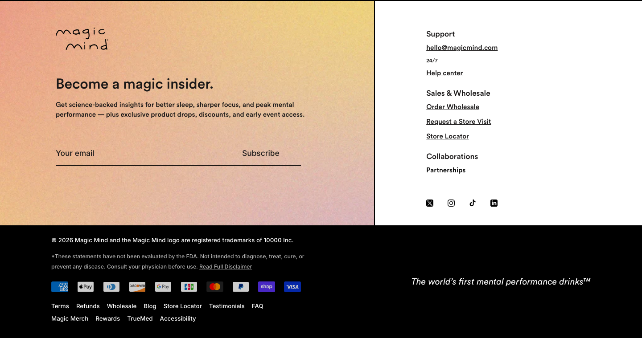Open the Partnerships link

coord(446,170)
